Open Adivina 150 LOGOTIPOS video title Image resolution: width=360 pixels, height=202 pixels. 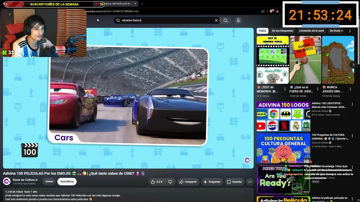(x=329, y=105)
